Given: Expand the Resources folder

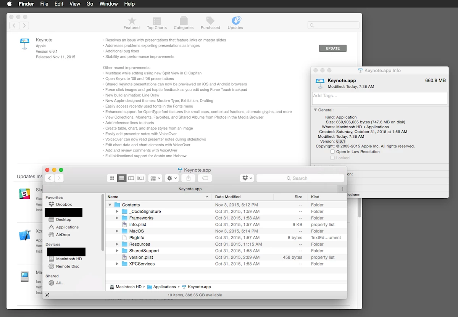Looking at the screenshot, I should [x=117, y=244].
